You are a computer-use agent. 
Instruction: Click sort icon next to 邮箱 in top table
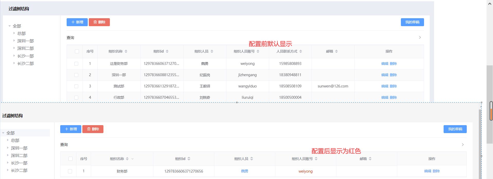point(336,51)
